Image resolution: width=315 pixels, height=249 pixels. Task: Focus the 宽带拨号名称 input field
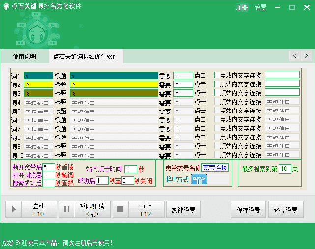[x=215, y=168]
